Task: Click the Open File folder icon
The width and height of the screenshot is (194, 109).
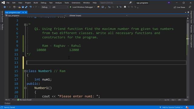Action: pos(19,7)
